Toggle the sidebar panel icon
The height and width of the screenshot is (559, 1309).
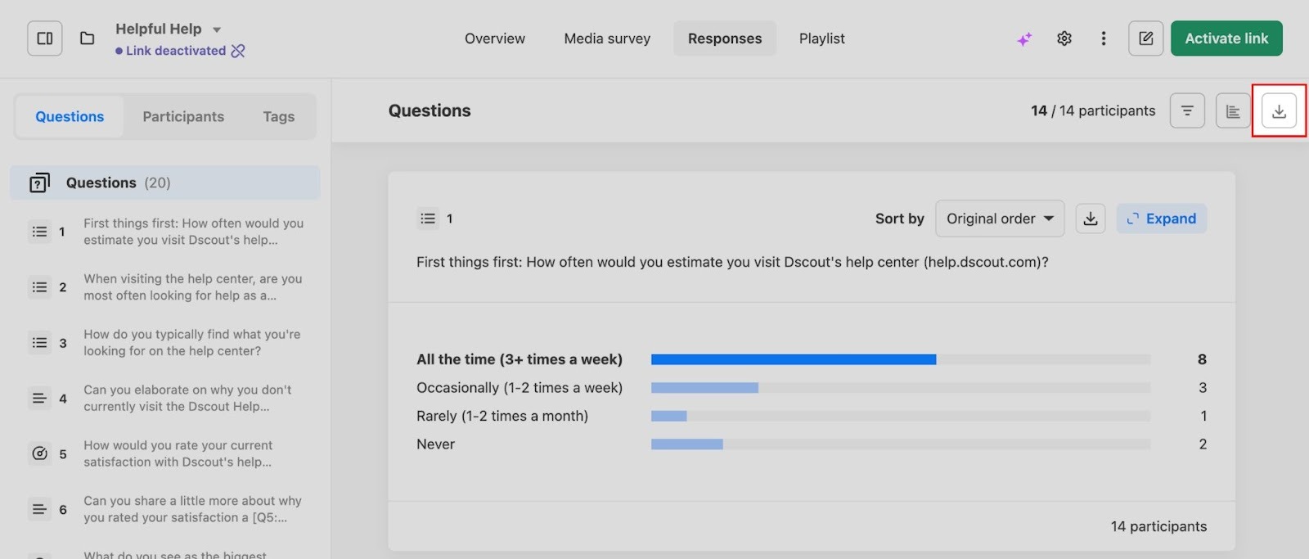(x=45, y=38)
